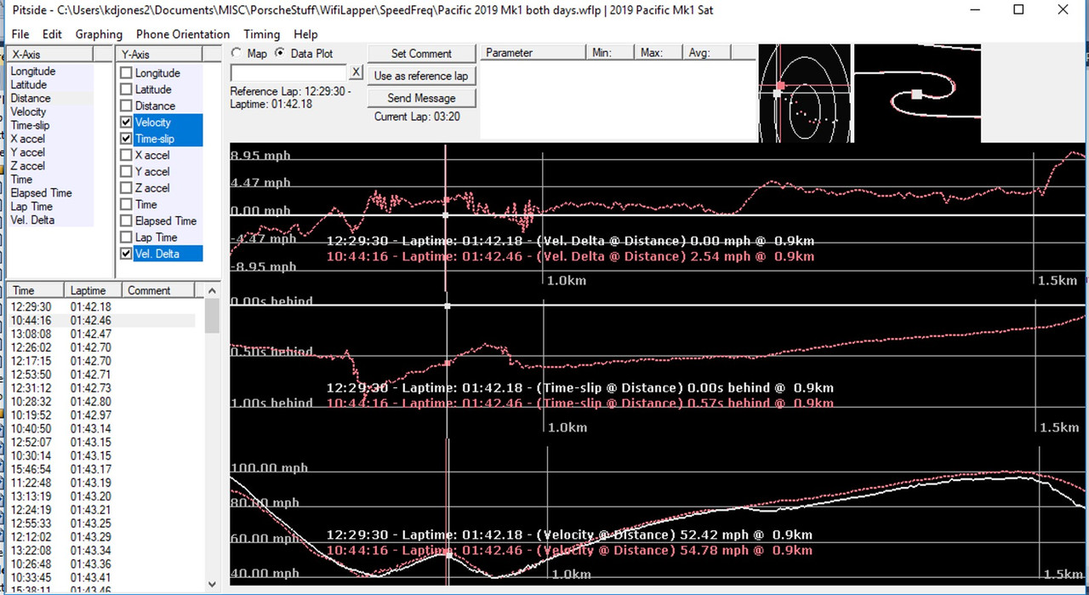Click the Avg: column header
Viewport: 1089px width, 595px height.
coord(707,53)
